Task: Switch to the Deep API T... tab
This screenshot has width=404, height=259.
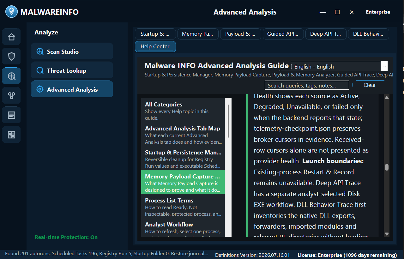Action: click(326, 34)
